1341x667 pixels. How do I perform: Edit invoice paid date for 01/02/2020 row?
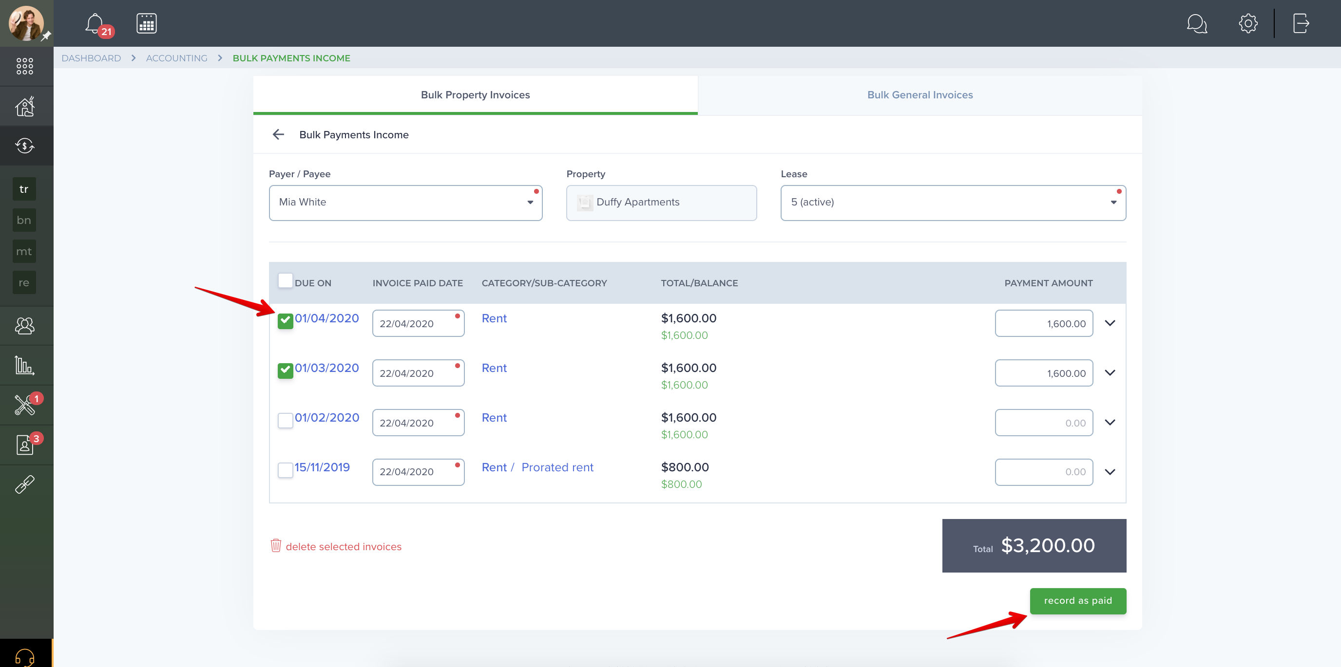click(x=418, y=423)
